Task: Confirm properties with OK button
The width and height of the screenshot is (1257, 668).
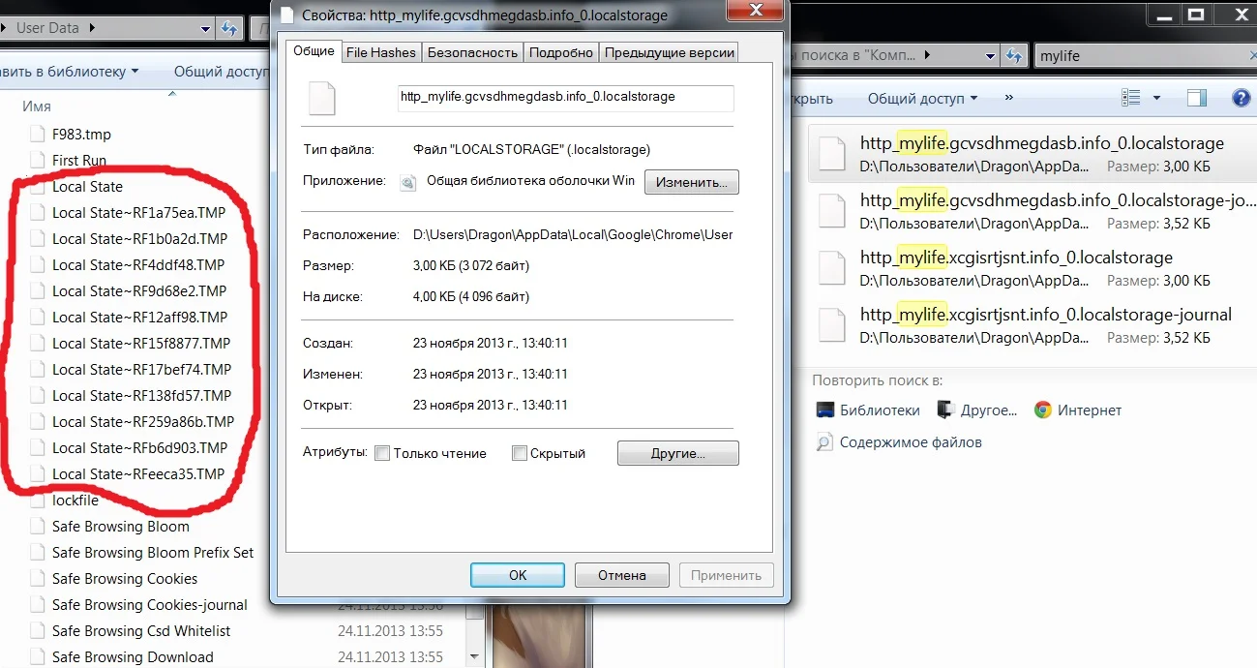Action: pyautogui.click(x=518, y=575)
